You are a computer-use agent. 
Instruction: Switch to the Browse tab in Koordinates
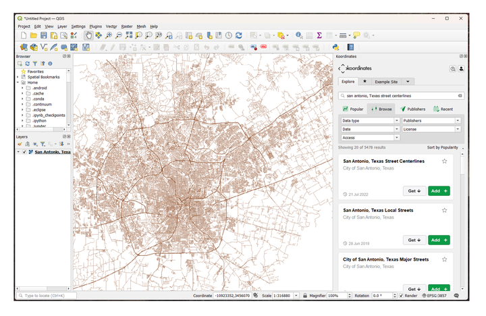[381, 109]
